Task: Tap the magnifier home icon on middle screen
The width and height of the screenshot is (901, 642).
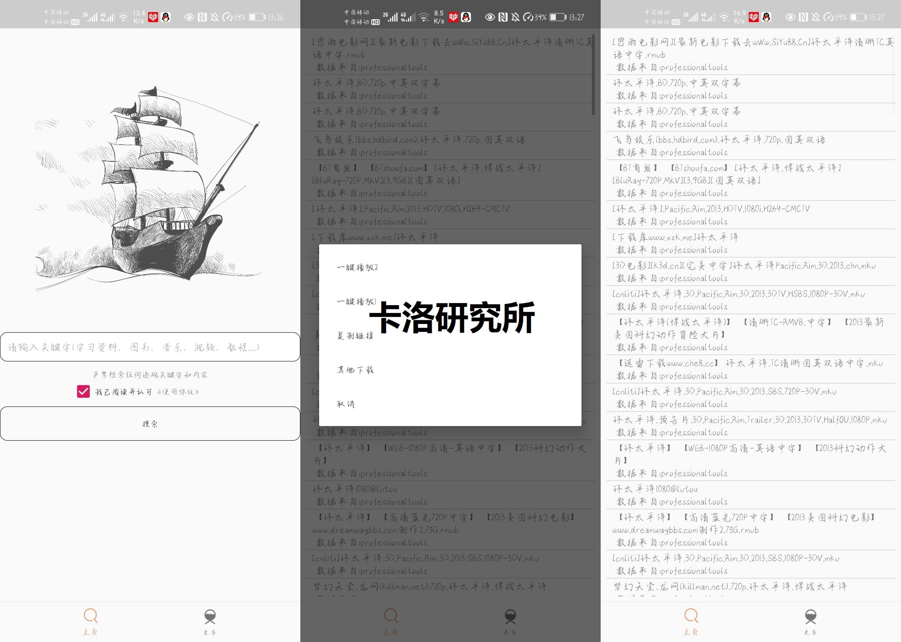Action: (x=390, y=615)
